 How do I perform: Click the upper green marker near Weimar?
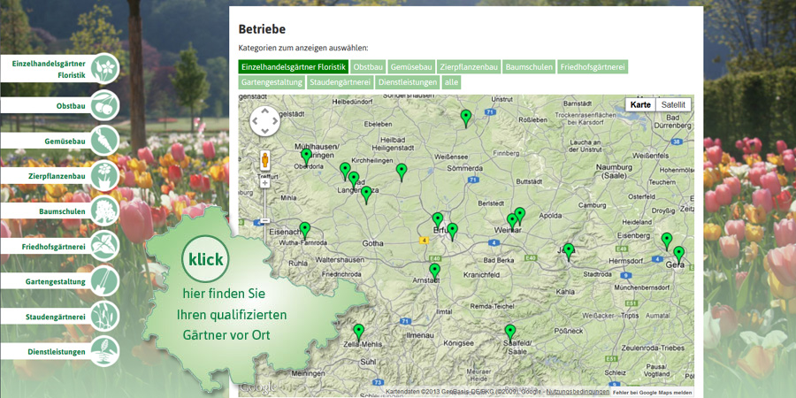pyautogui.click(x=519, y=215)
